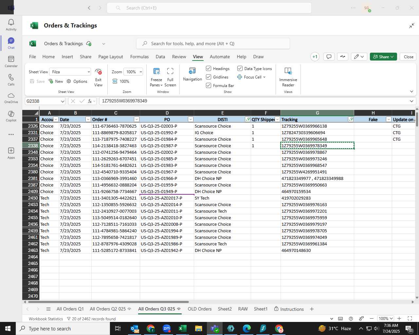
Task: Open the Comments pane icon
Action: [329, 57]
